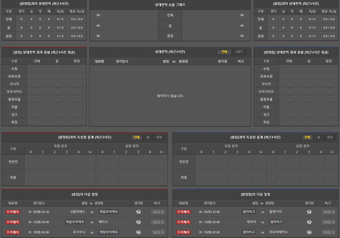Expand 비교 for 셀타비고 vs 발렌시아
Viewport: 340px width, 238px height.
coord(328,212)
